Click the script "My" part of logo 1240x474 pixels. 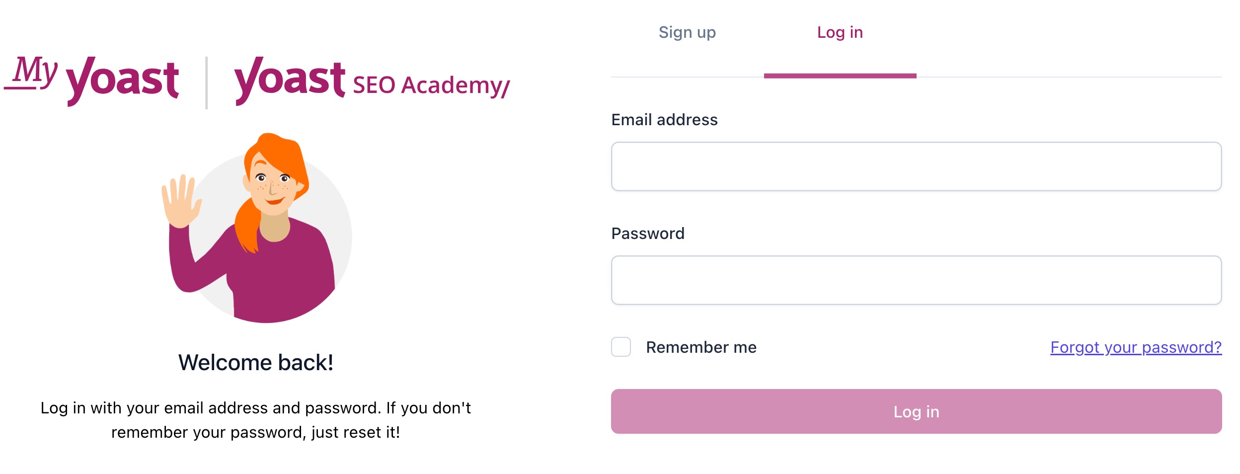tap(31, 73)
